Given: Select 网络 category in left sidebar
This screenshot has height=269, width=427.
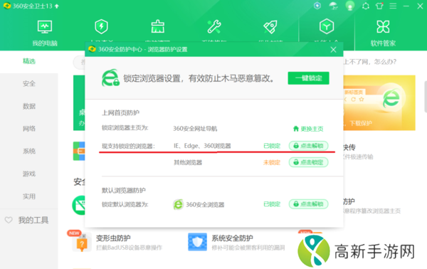Looking at the screenshot, I should (x=29, y=129).
